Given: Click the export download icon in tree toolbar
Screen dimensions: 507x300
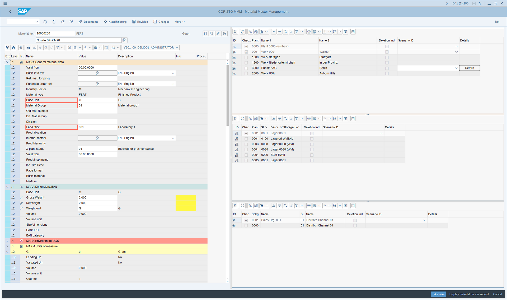Looking at the screenshot, I should (x=85, y=47).
